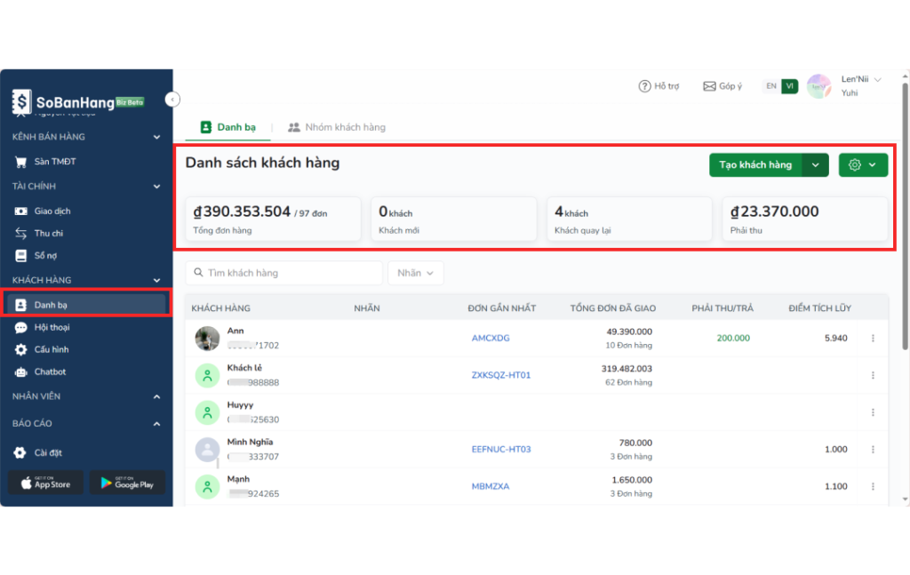Click the Khách mới summary card

pyautogui.click(x=454, y=220)
